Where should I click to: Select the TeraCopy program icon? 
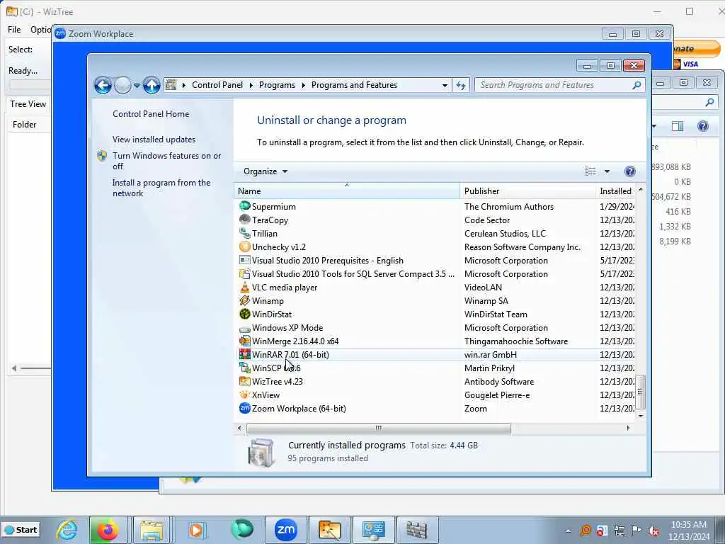[244, 220]
